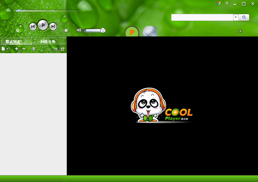
Task: Switch to the 默认列表 tab
Action: (x=16, y=42)
